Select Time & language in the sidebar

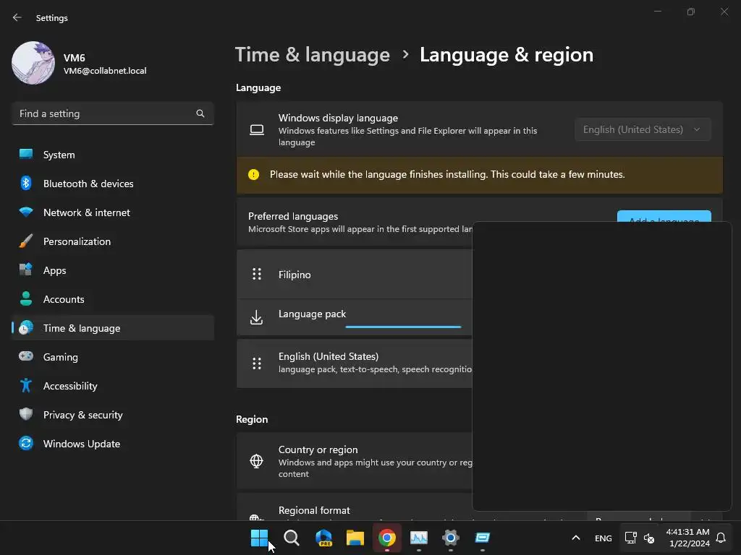(x=112, y=328)
